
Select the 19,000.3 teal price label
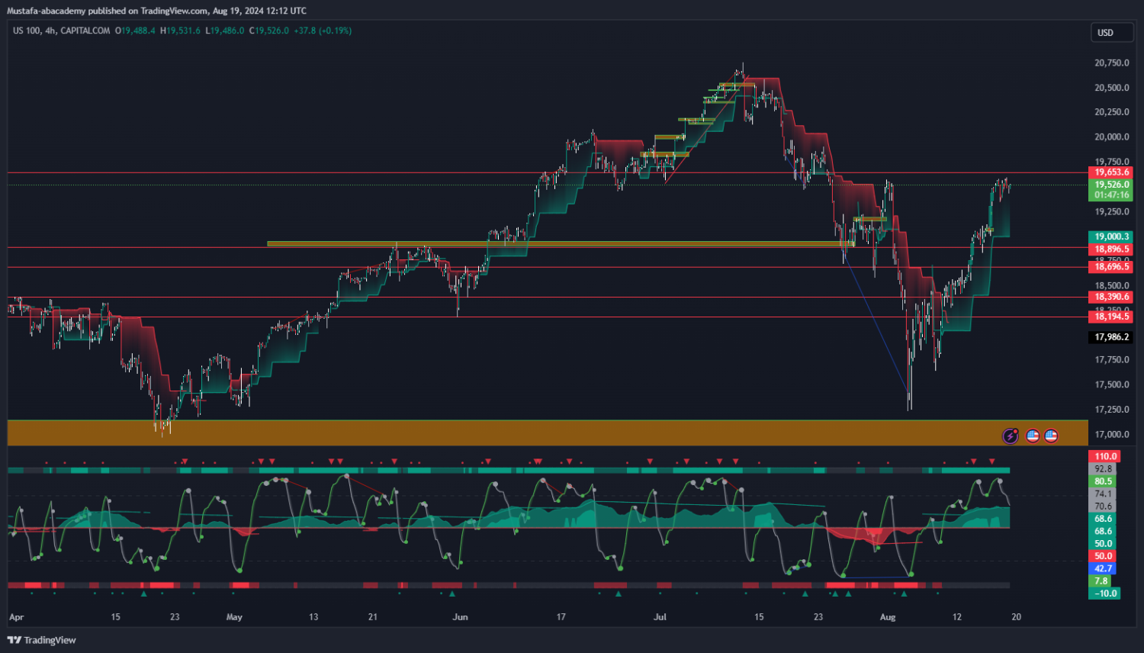1111,236
